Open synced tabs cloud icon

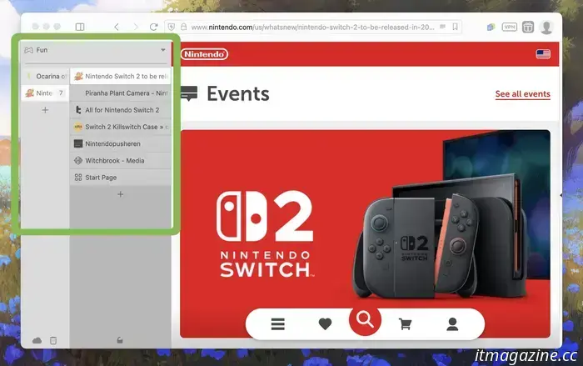pos(37,340)
